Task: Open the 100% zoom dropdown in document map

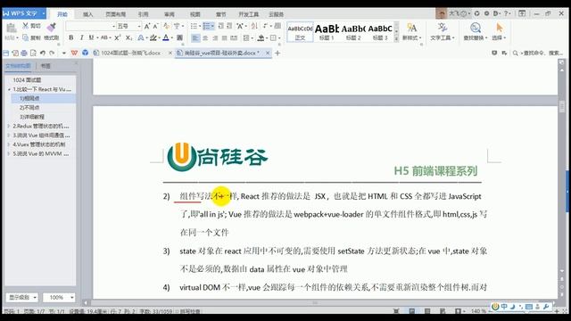Action: [x=59, y=297]
